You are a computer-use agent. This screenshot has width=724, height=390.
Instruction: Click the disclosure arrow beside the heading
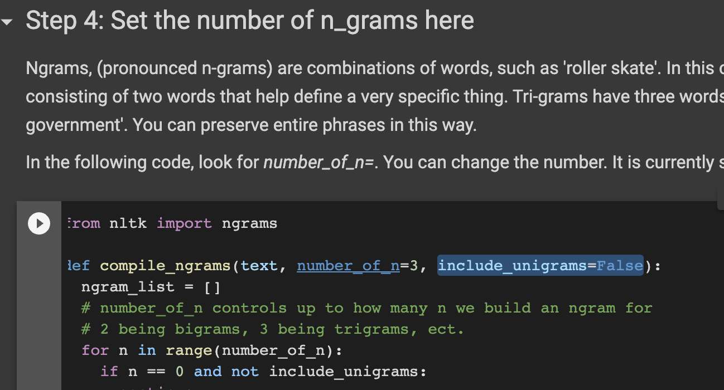(7, 22)
